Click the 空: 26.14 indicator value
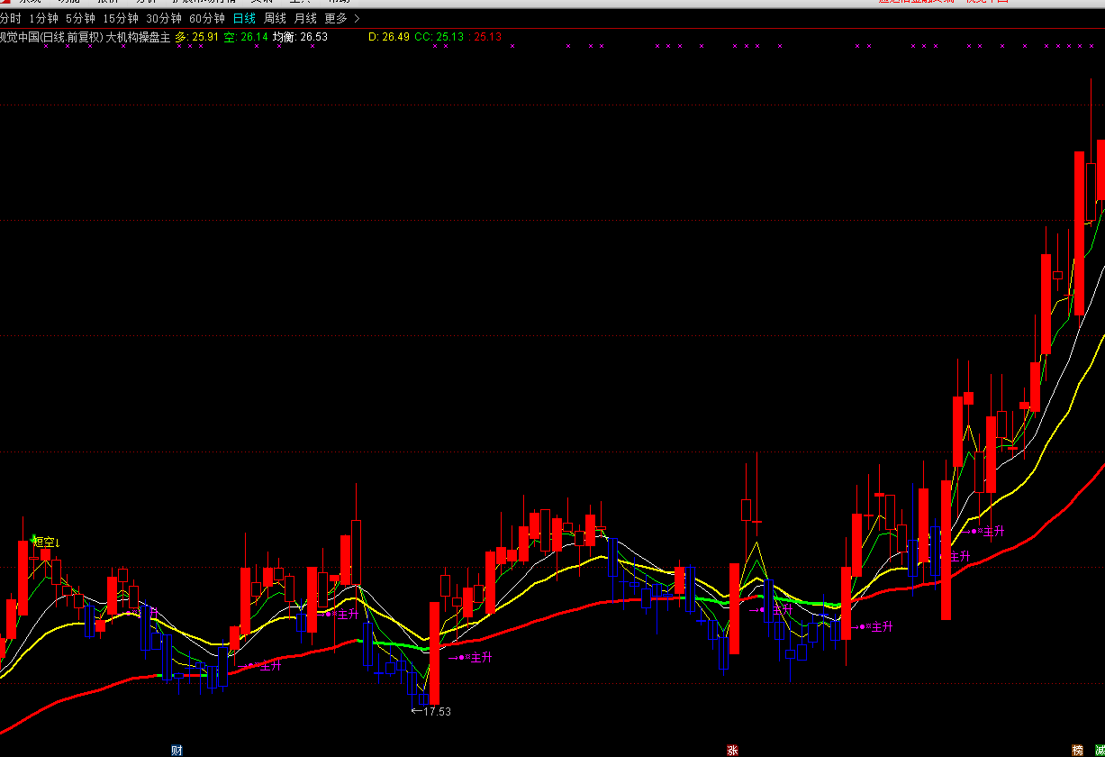This screenshot has width=1105, height=757. [246, 37]
